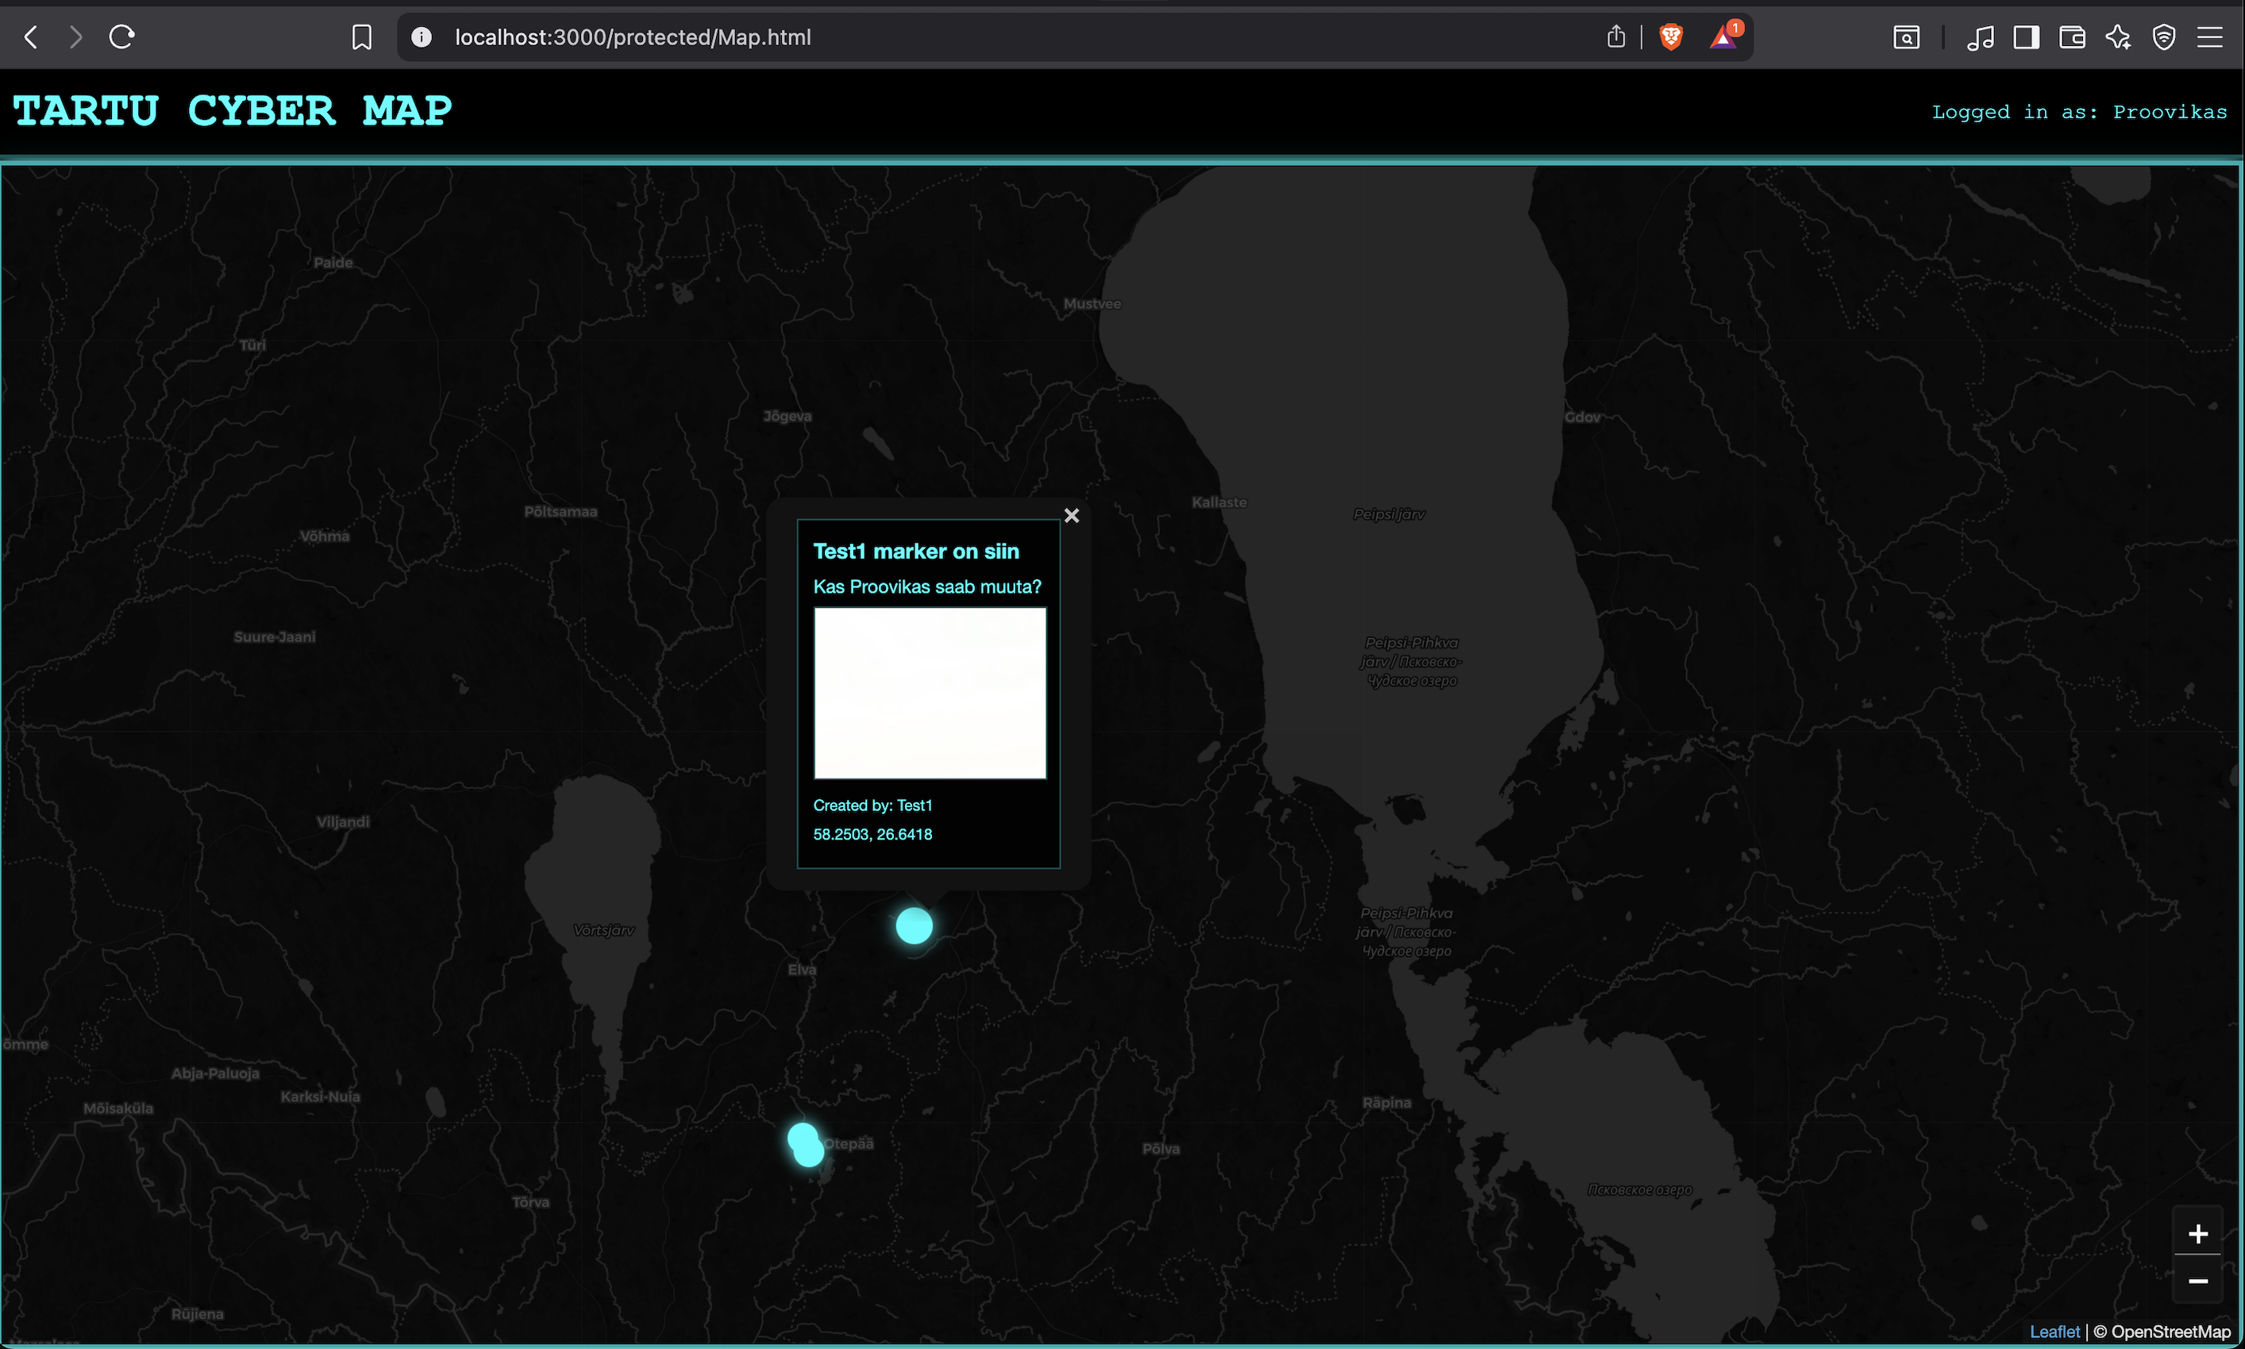Open the tab search icon
Image resolution: width=2245 pixels, height=1349 pixels.
coord(1907,37)
